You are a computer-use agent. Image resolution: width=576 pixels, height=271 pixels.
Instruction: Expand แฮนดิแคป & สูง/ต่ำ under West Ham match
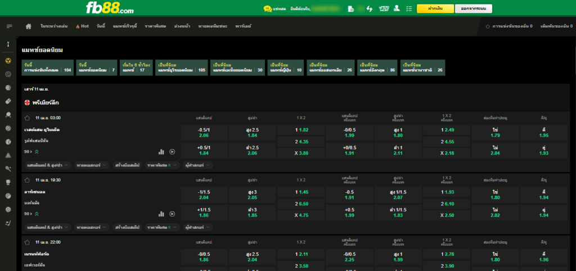coord(48,165)
